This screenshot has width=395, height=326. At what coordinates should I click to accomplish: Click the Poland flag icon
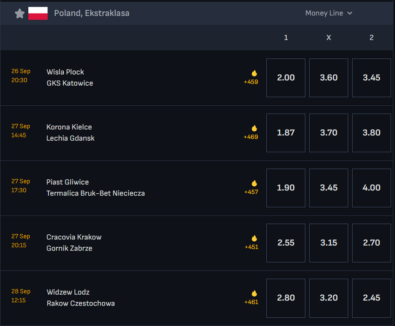coord(38,14)
